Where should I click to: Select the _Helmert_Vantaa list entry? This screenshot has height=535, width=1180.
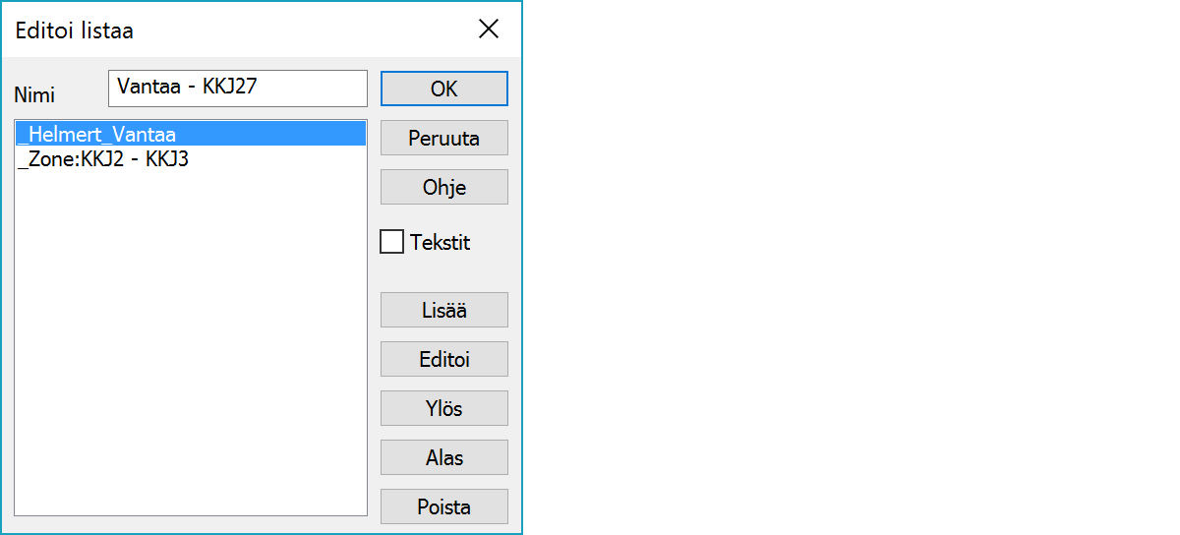tap(97, 135)
